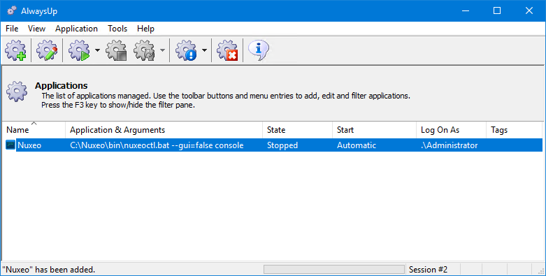Click the .\Administrator log on cell
546x276 pixels.
[x=450, y=145]
